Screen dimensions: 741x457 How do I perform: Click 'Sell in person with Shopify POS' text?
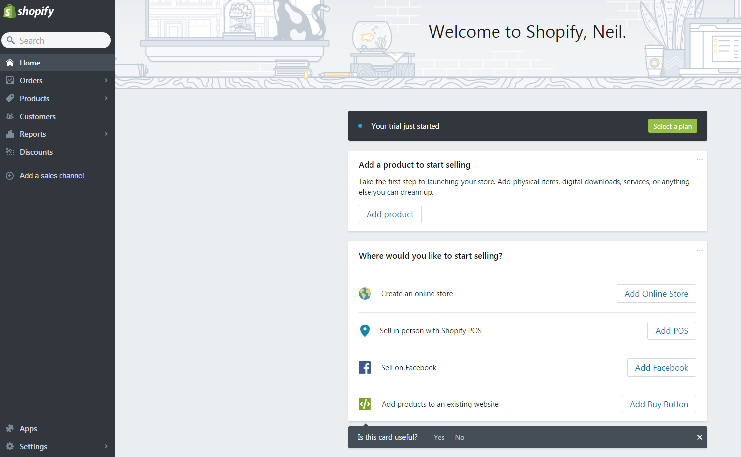tap(431, 331)
